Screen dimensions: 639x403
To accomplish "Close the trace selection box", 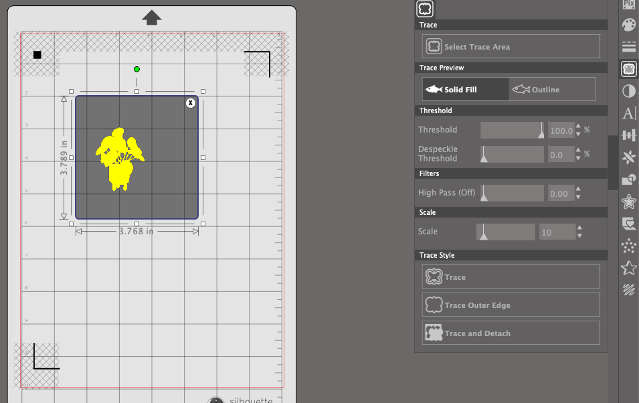I will coord(190,103).
